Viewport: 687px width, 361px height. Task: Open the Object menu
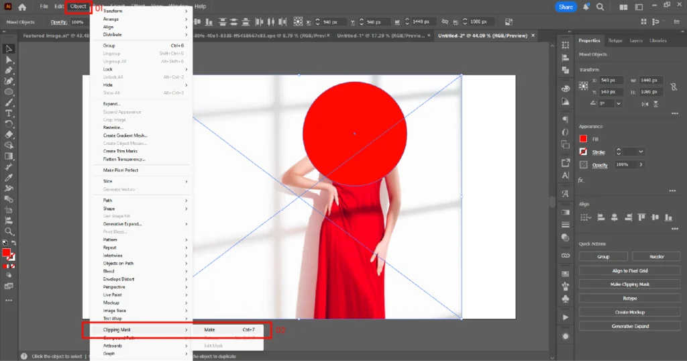point(78,7)
